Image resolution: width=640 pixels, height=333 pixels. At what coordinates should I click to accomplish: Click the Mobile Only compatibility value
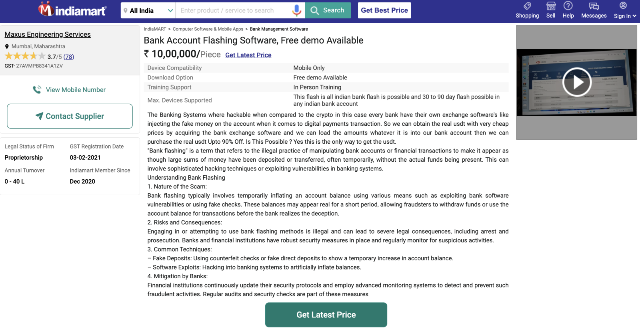[309, 68]
